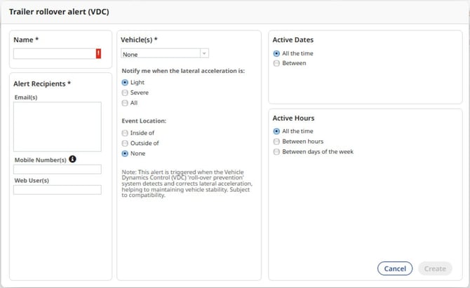Focus the Mobile Number(s) input field
This screenshot has width=470, height=288.
coord(58,170)
